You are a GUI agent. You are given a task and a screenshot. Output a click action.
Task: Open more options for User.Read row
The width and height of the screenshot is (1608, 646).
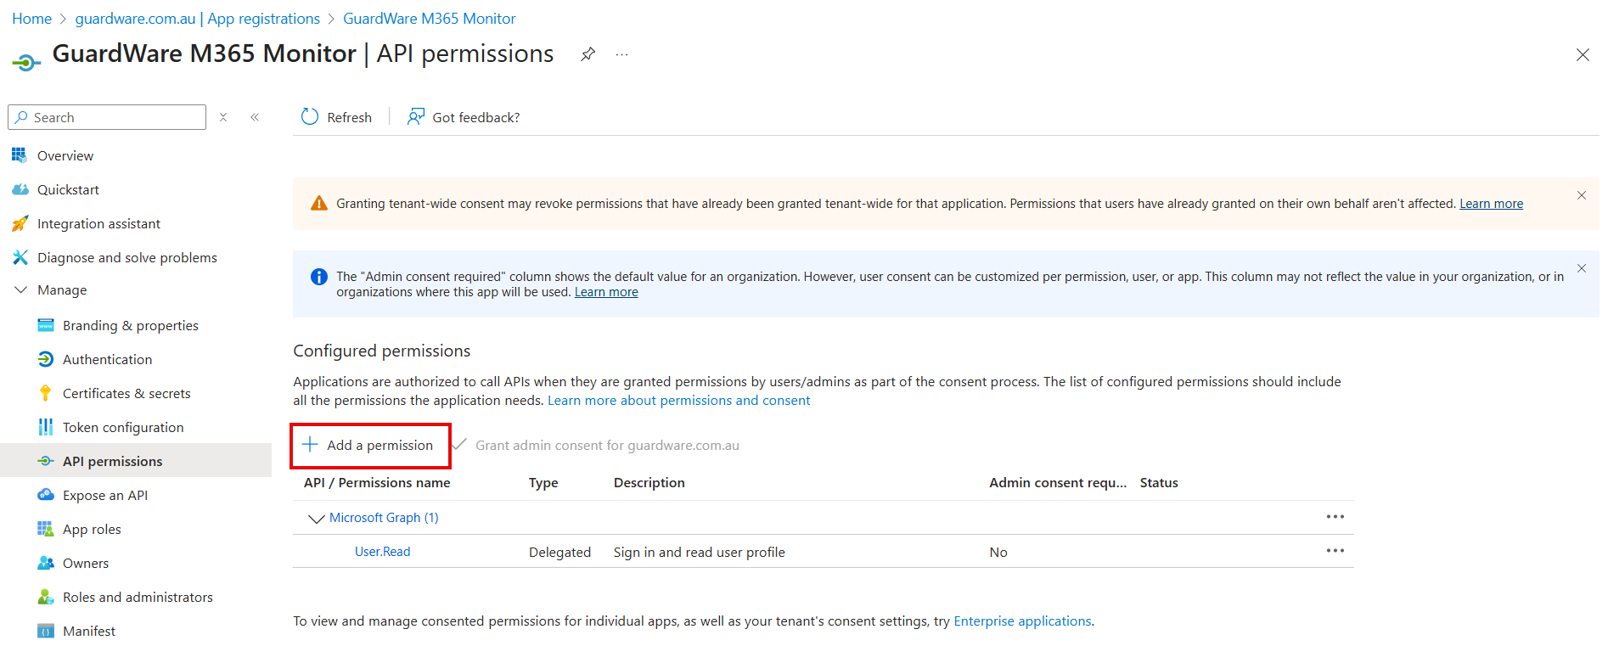[x=1335, y=551]
